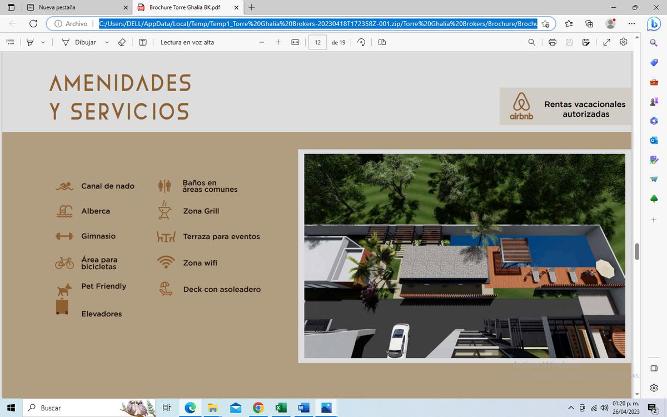
Task: Open sidebar Shopping tag icon
Action: [x=654, y=62]
